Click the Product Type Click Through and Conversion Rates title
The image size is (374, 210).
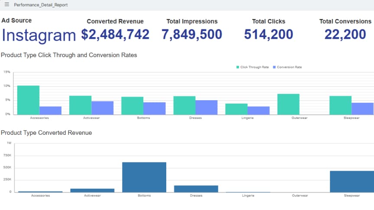pyautogui.click(x=69, y=55)
